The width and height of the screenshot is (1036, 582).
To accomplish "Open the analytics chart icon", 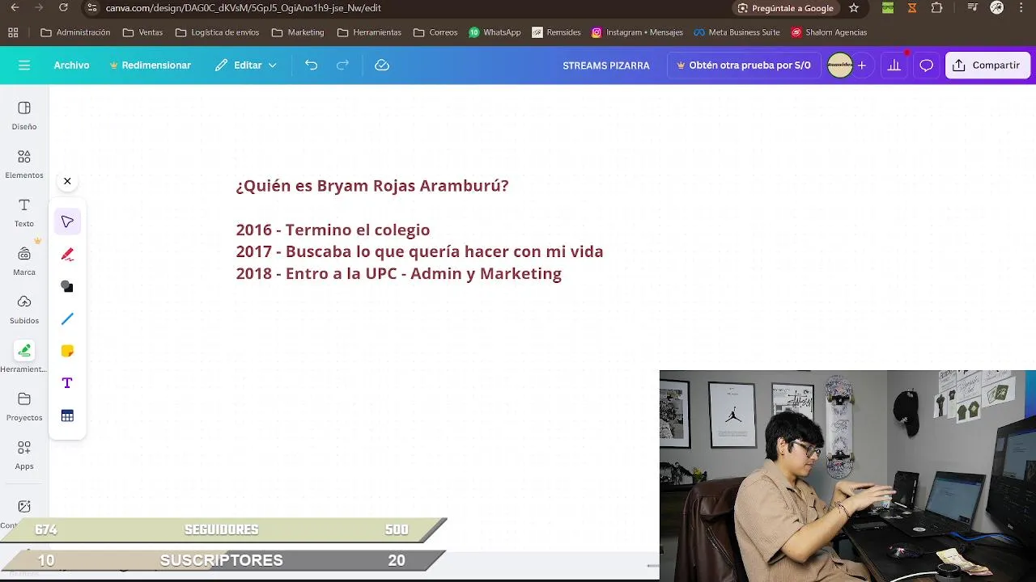I will [894, 65].
